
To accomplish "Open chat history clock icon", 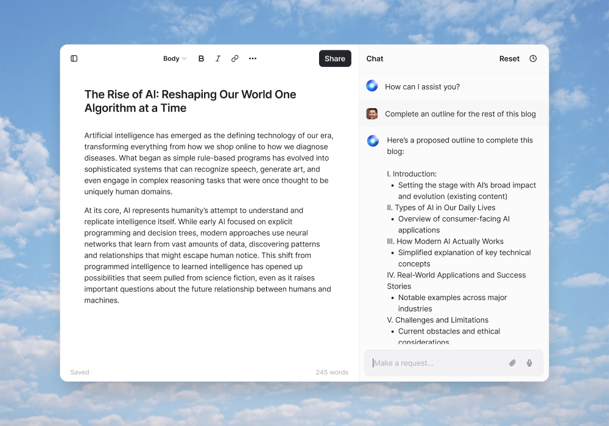I will [533, 58].
